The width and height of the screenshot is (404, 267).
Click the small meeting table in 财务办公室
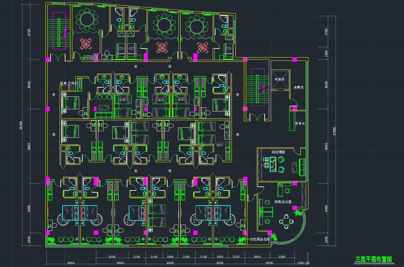(286, 221)
